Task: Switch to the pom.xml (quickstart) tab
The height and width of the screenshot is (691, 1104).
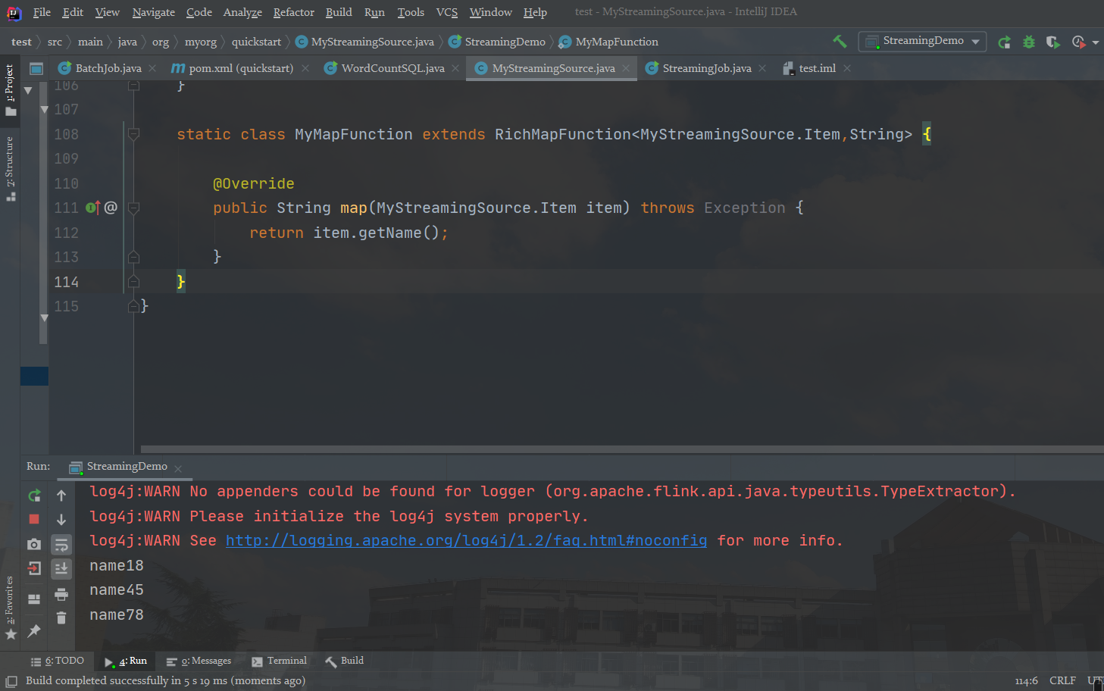Action: coord(241,68)
